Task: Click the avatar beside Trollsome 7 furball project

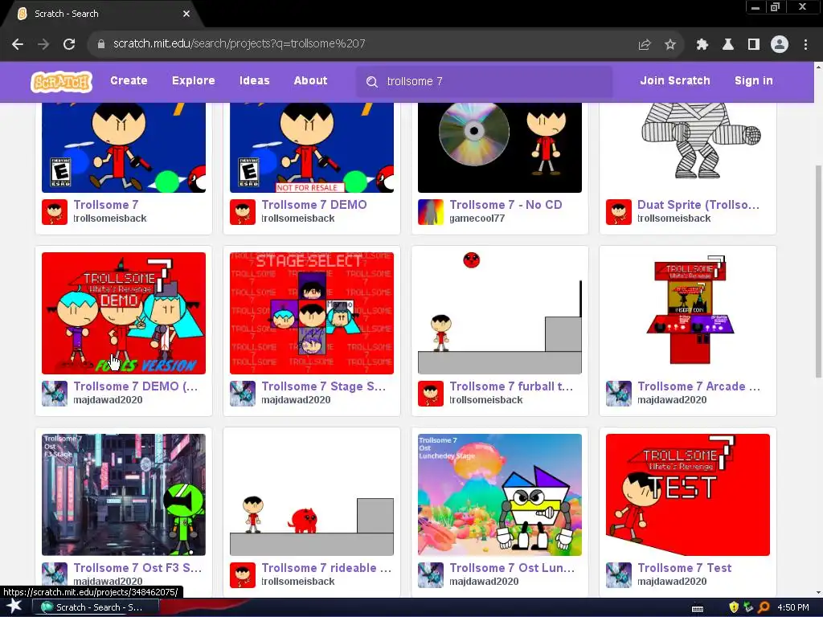Action: tap(431, 394)
